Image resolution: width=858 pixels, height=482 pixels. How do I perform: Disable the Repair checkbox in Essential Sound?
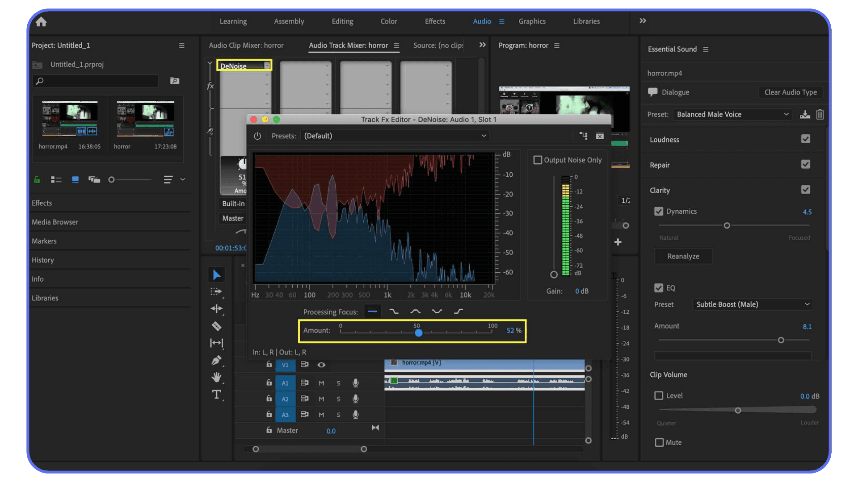click(x=805, y=164)
